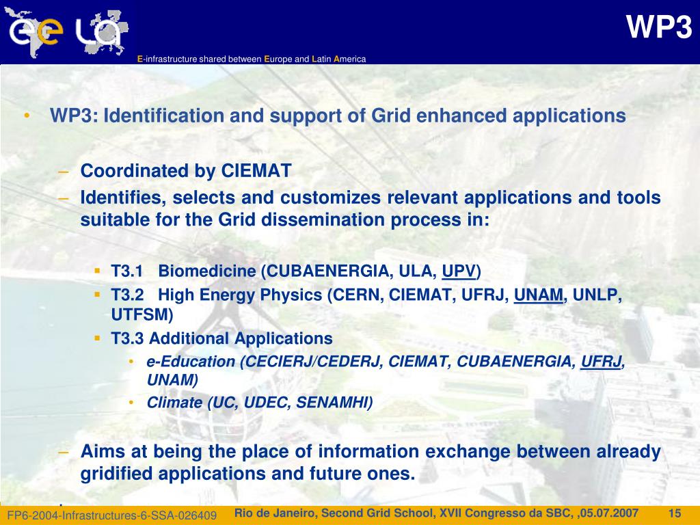Click the line 'gridified applications and future ones.'
The image size is (700, 525).
pyautogui.click(x=247, y=474)
